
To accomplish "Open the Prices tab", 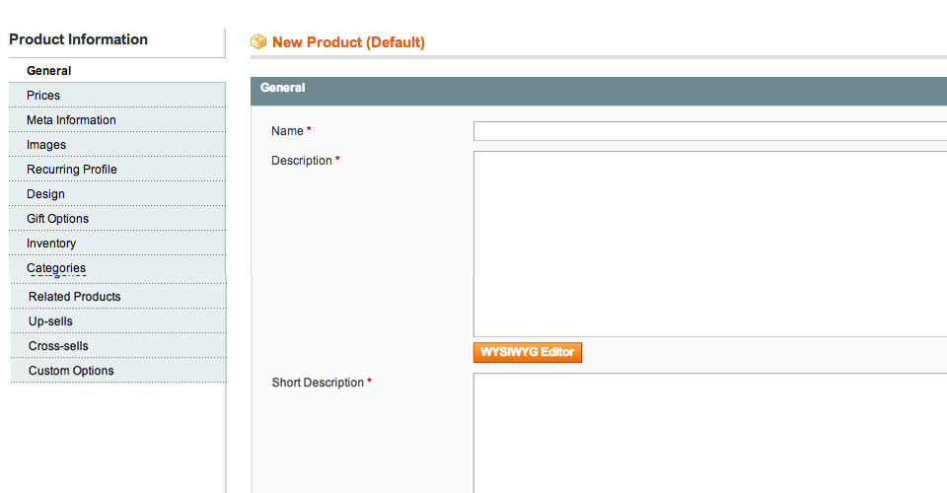I will (x=117, y=96).
